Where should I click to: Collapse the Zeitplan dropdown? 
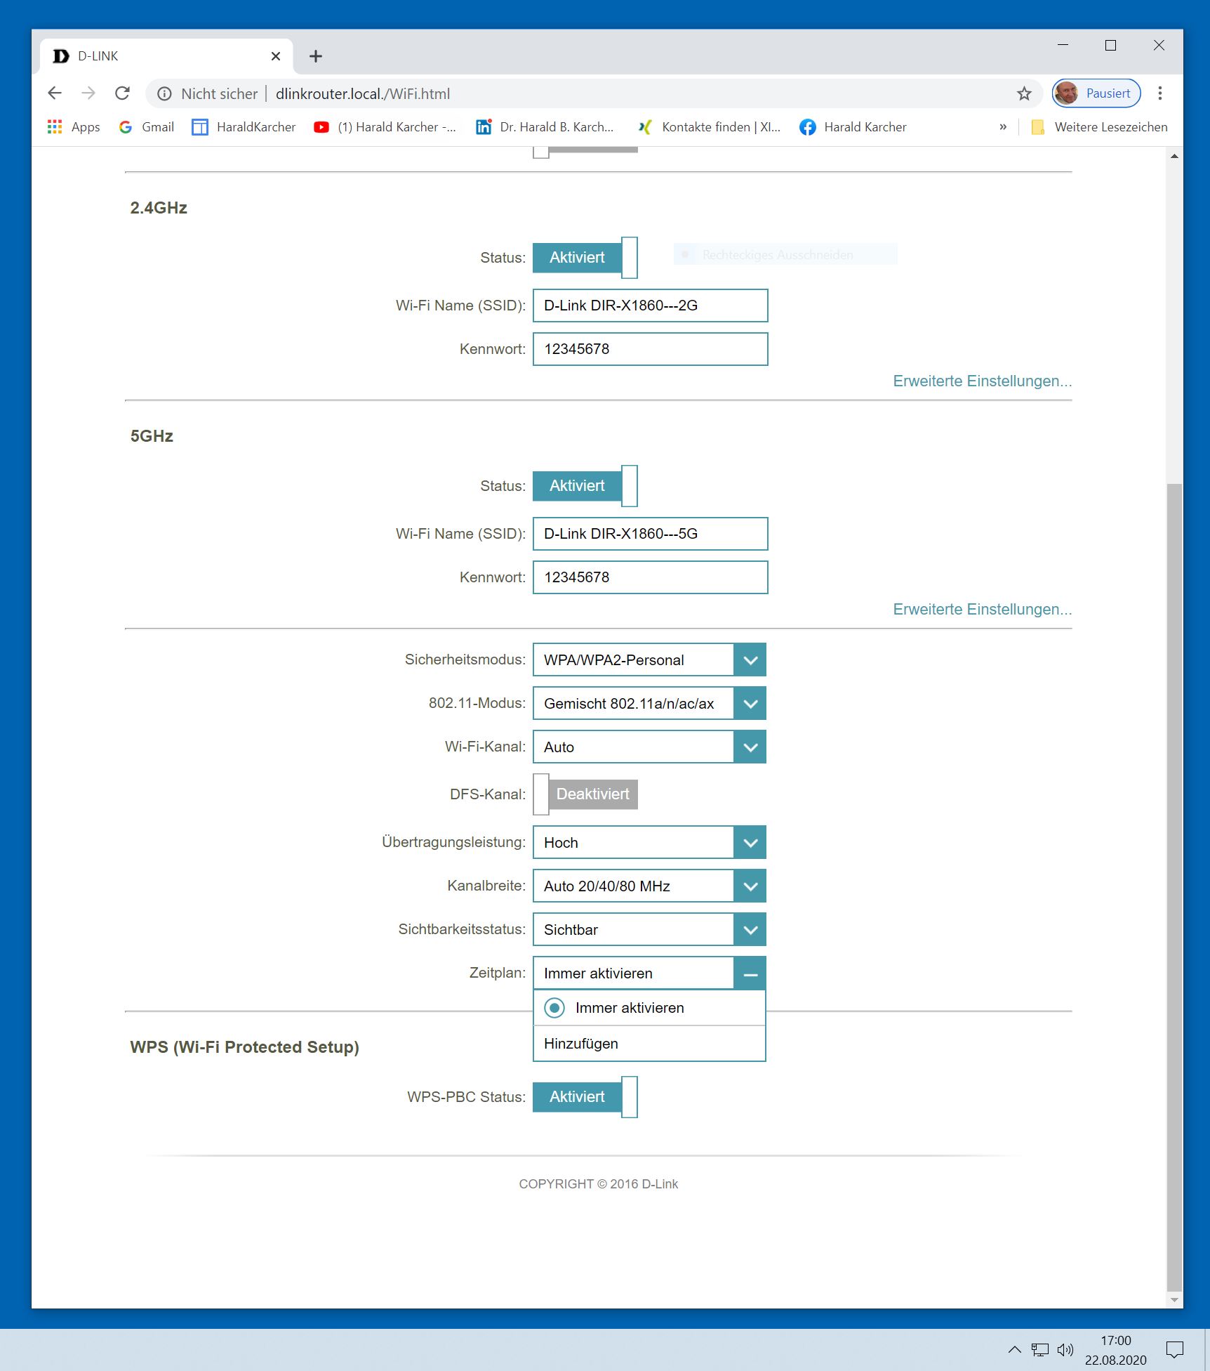(x=750, y=973)
